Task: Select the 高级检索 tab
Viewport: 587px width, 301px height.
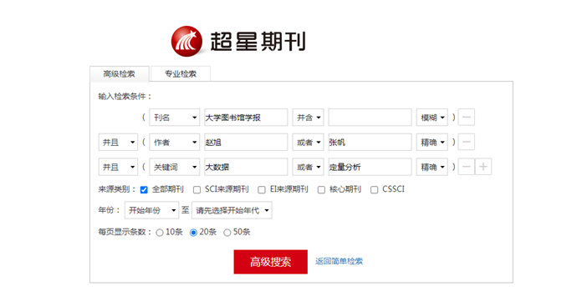Action: point(120,73)
